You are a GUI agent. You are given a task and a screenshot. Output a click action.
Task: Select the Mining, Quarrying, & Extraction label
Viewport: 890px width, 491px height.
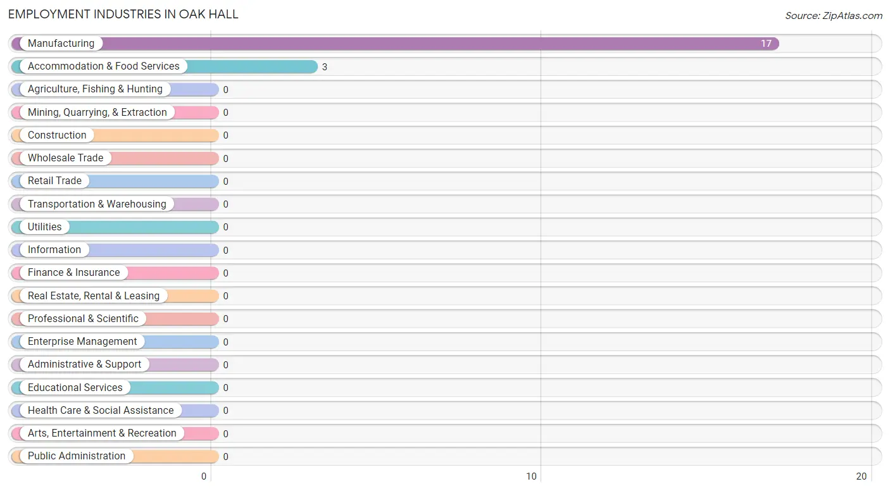click(x=97, y=112)
